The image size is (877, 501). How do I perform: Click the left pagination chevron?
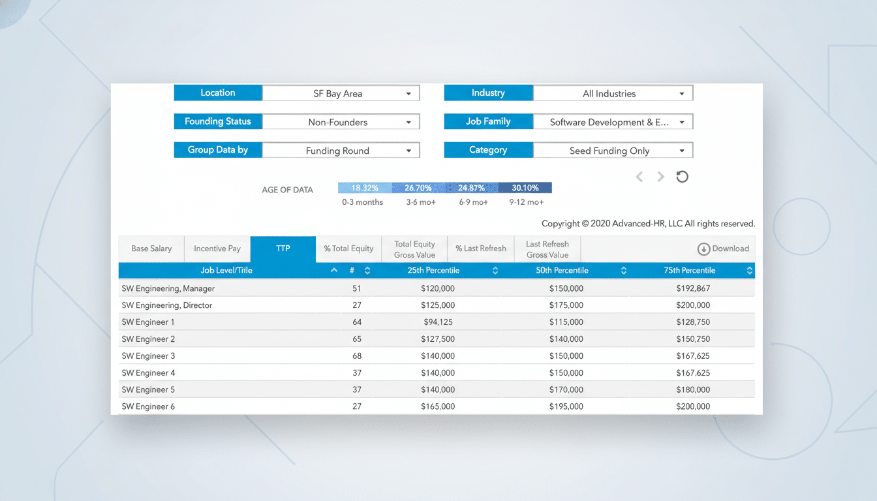pyautogui.click(x=639, y=176)
